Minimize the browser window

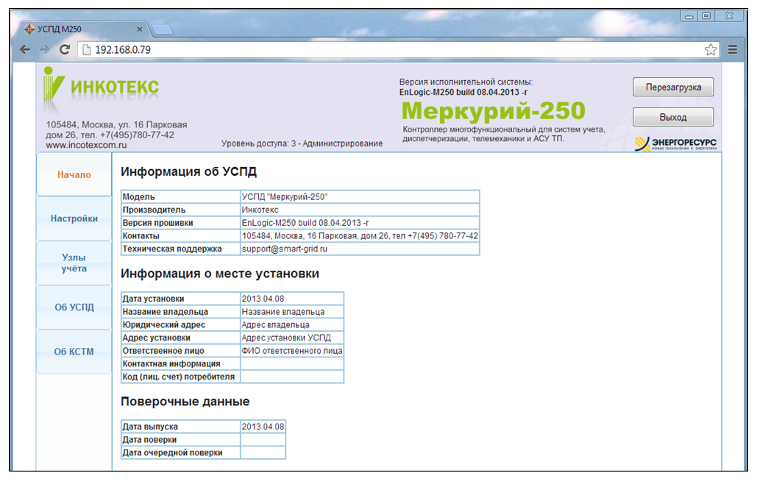(x=689, y=16)
